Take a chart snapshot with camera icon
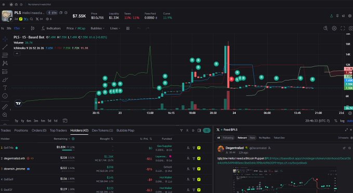The height and width of the screenshot is (193, 353). point(351,29)
